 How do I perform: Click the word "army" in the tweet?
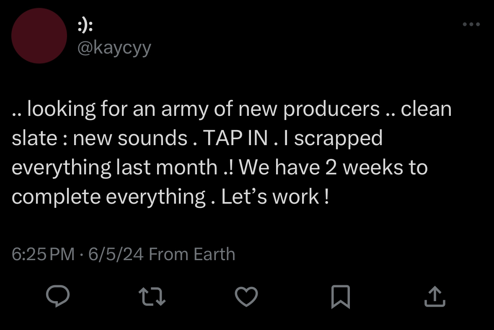pos(183,109)
